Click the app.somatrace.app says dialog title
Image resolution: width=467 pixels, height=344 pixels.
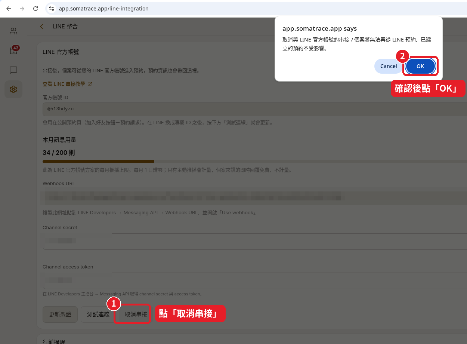coord(319,28)
